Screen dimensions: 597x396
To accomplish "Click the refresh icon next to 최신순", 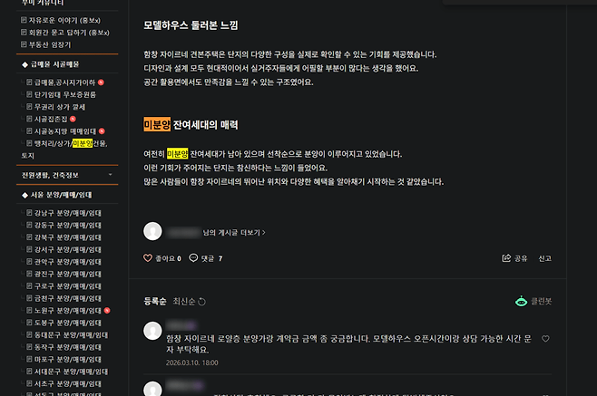I will click(x=201, y=302).
